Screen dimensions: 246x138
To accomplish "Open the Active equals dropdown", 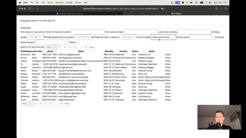I will click(202, 37).
